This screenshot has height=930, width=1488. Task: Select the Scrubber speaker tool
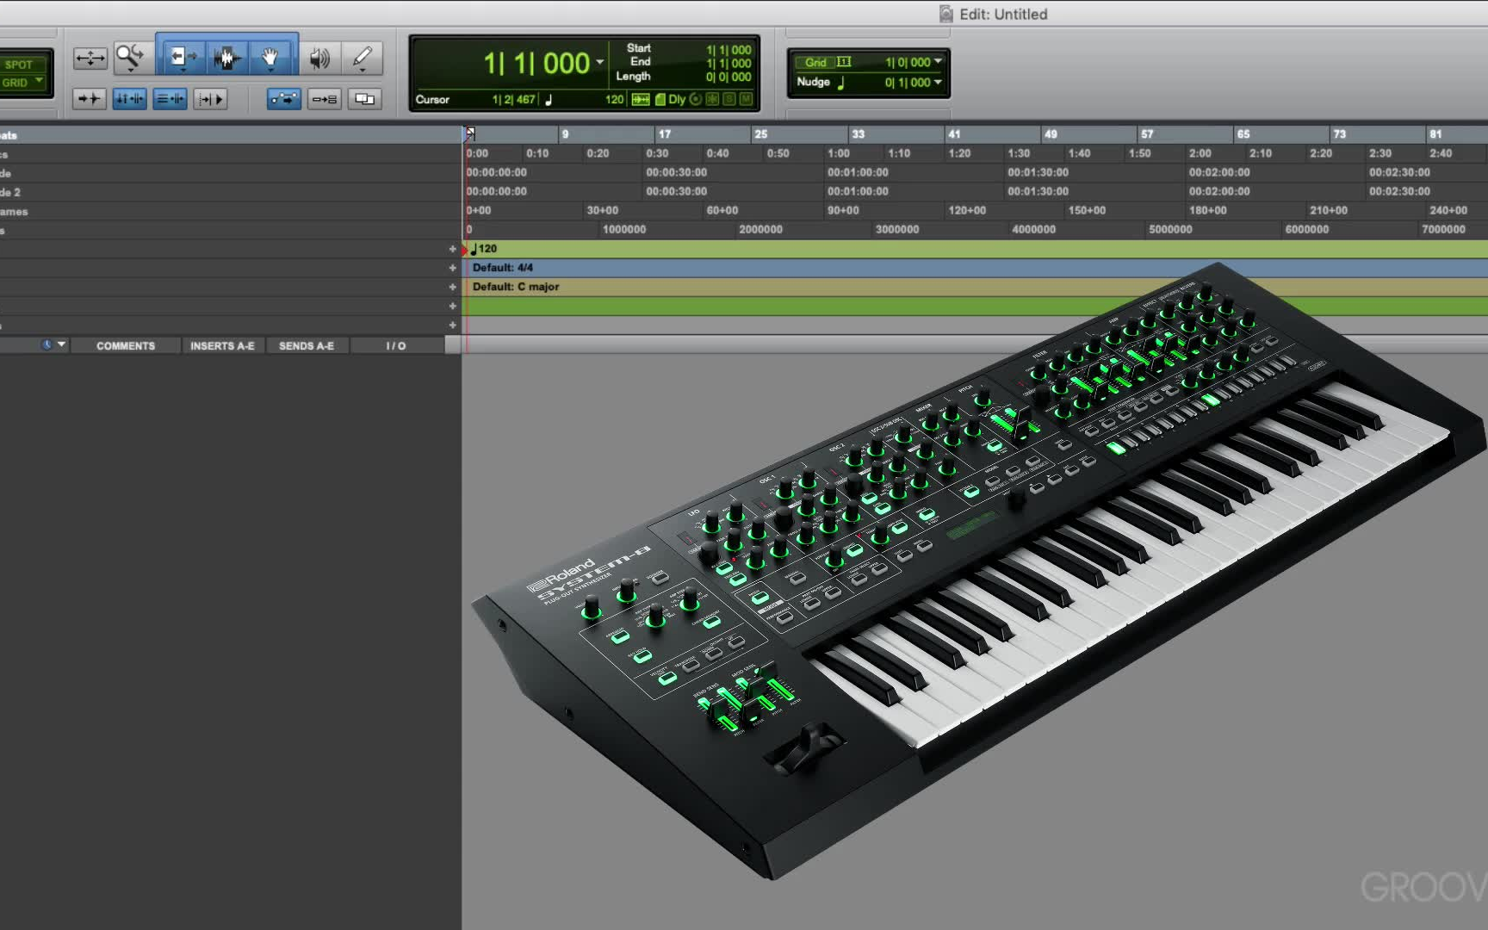[x=320, y=58]
